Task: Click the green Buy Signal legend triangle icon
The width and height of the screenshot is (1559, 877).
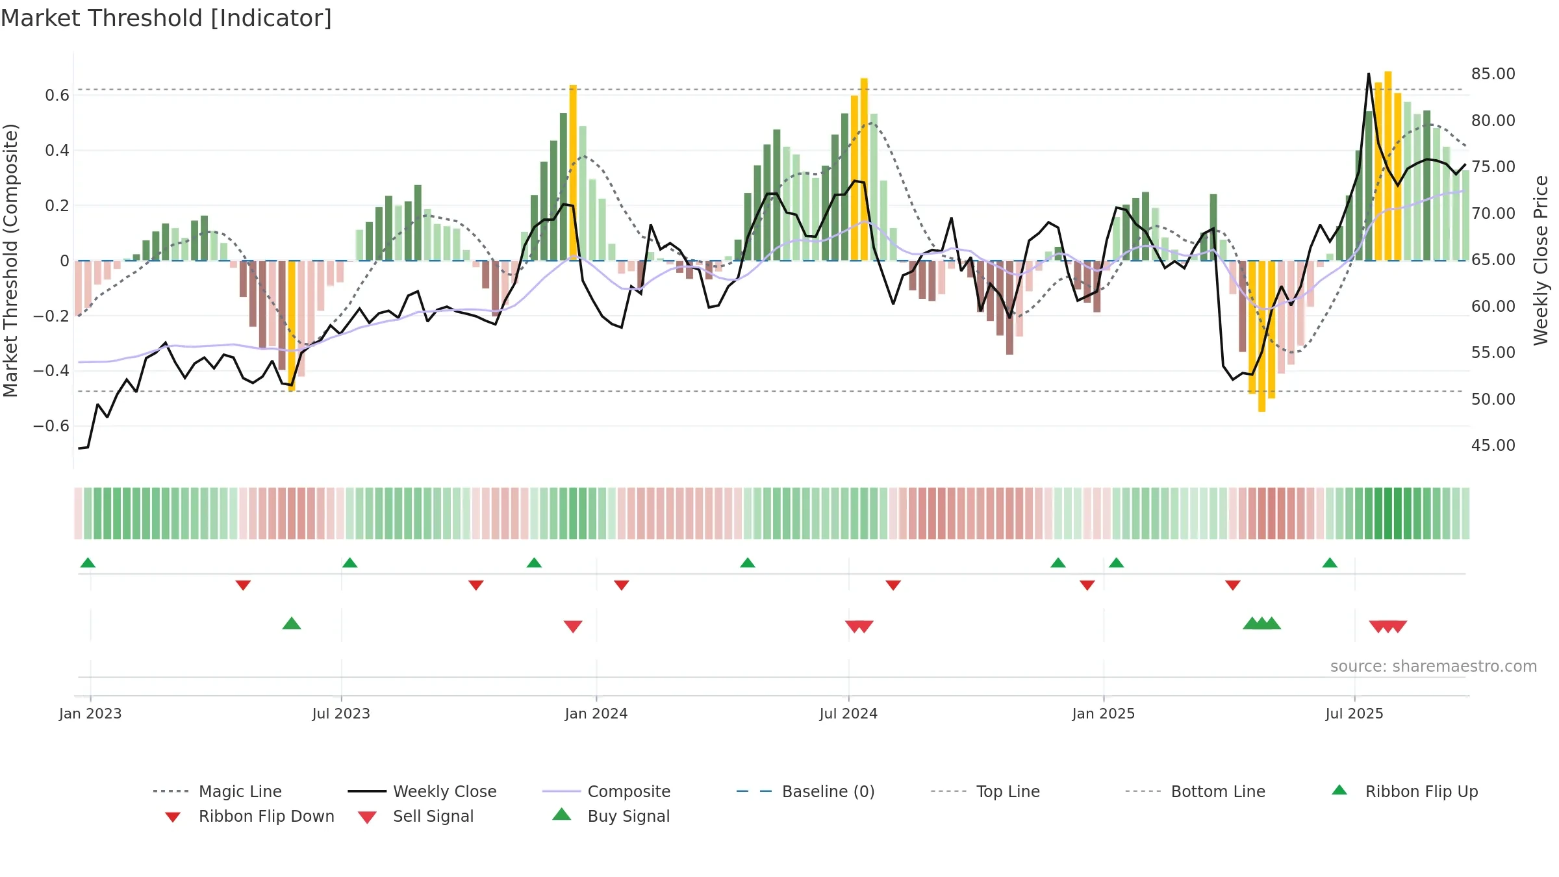Action: (562, 814)
